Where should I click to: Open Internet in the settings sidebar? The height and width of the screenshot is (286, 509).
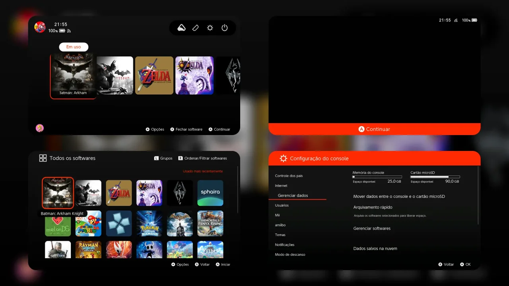coord(281,186)
